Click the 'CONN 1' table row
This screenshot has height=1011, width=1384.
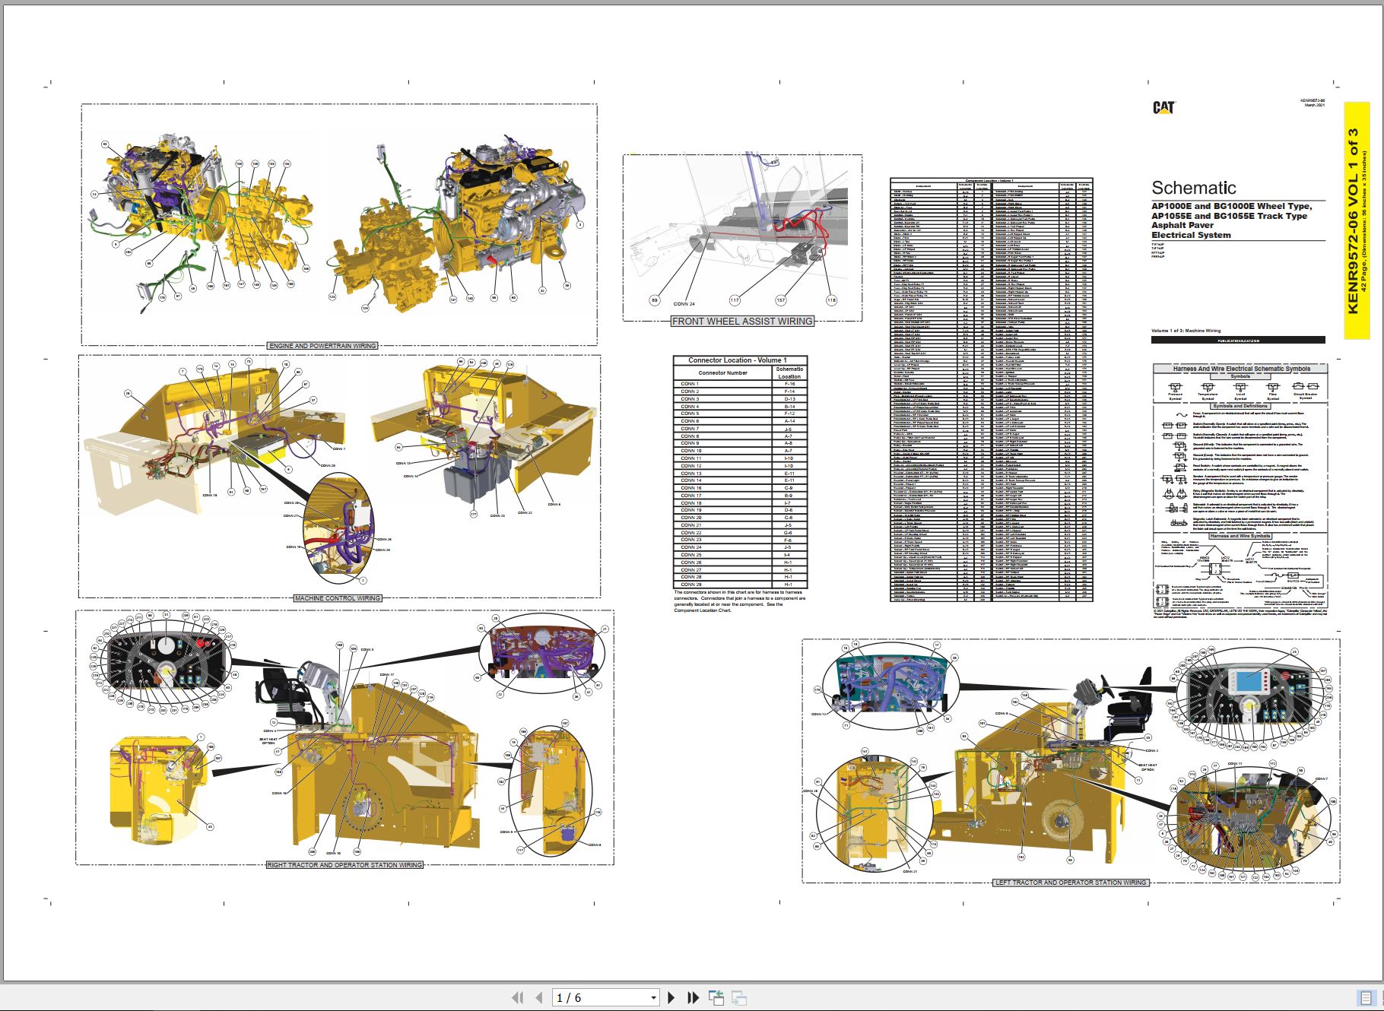tap(740, 384)
